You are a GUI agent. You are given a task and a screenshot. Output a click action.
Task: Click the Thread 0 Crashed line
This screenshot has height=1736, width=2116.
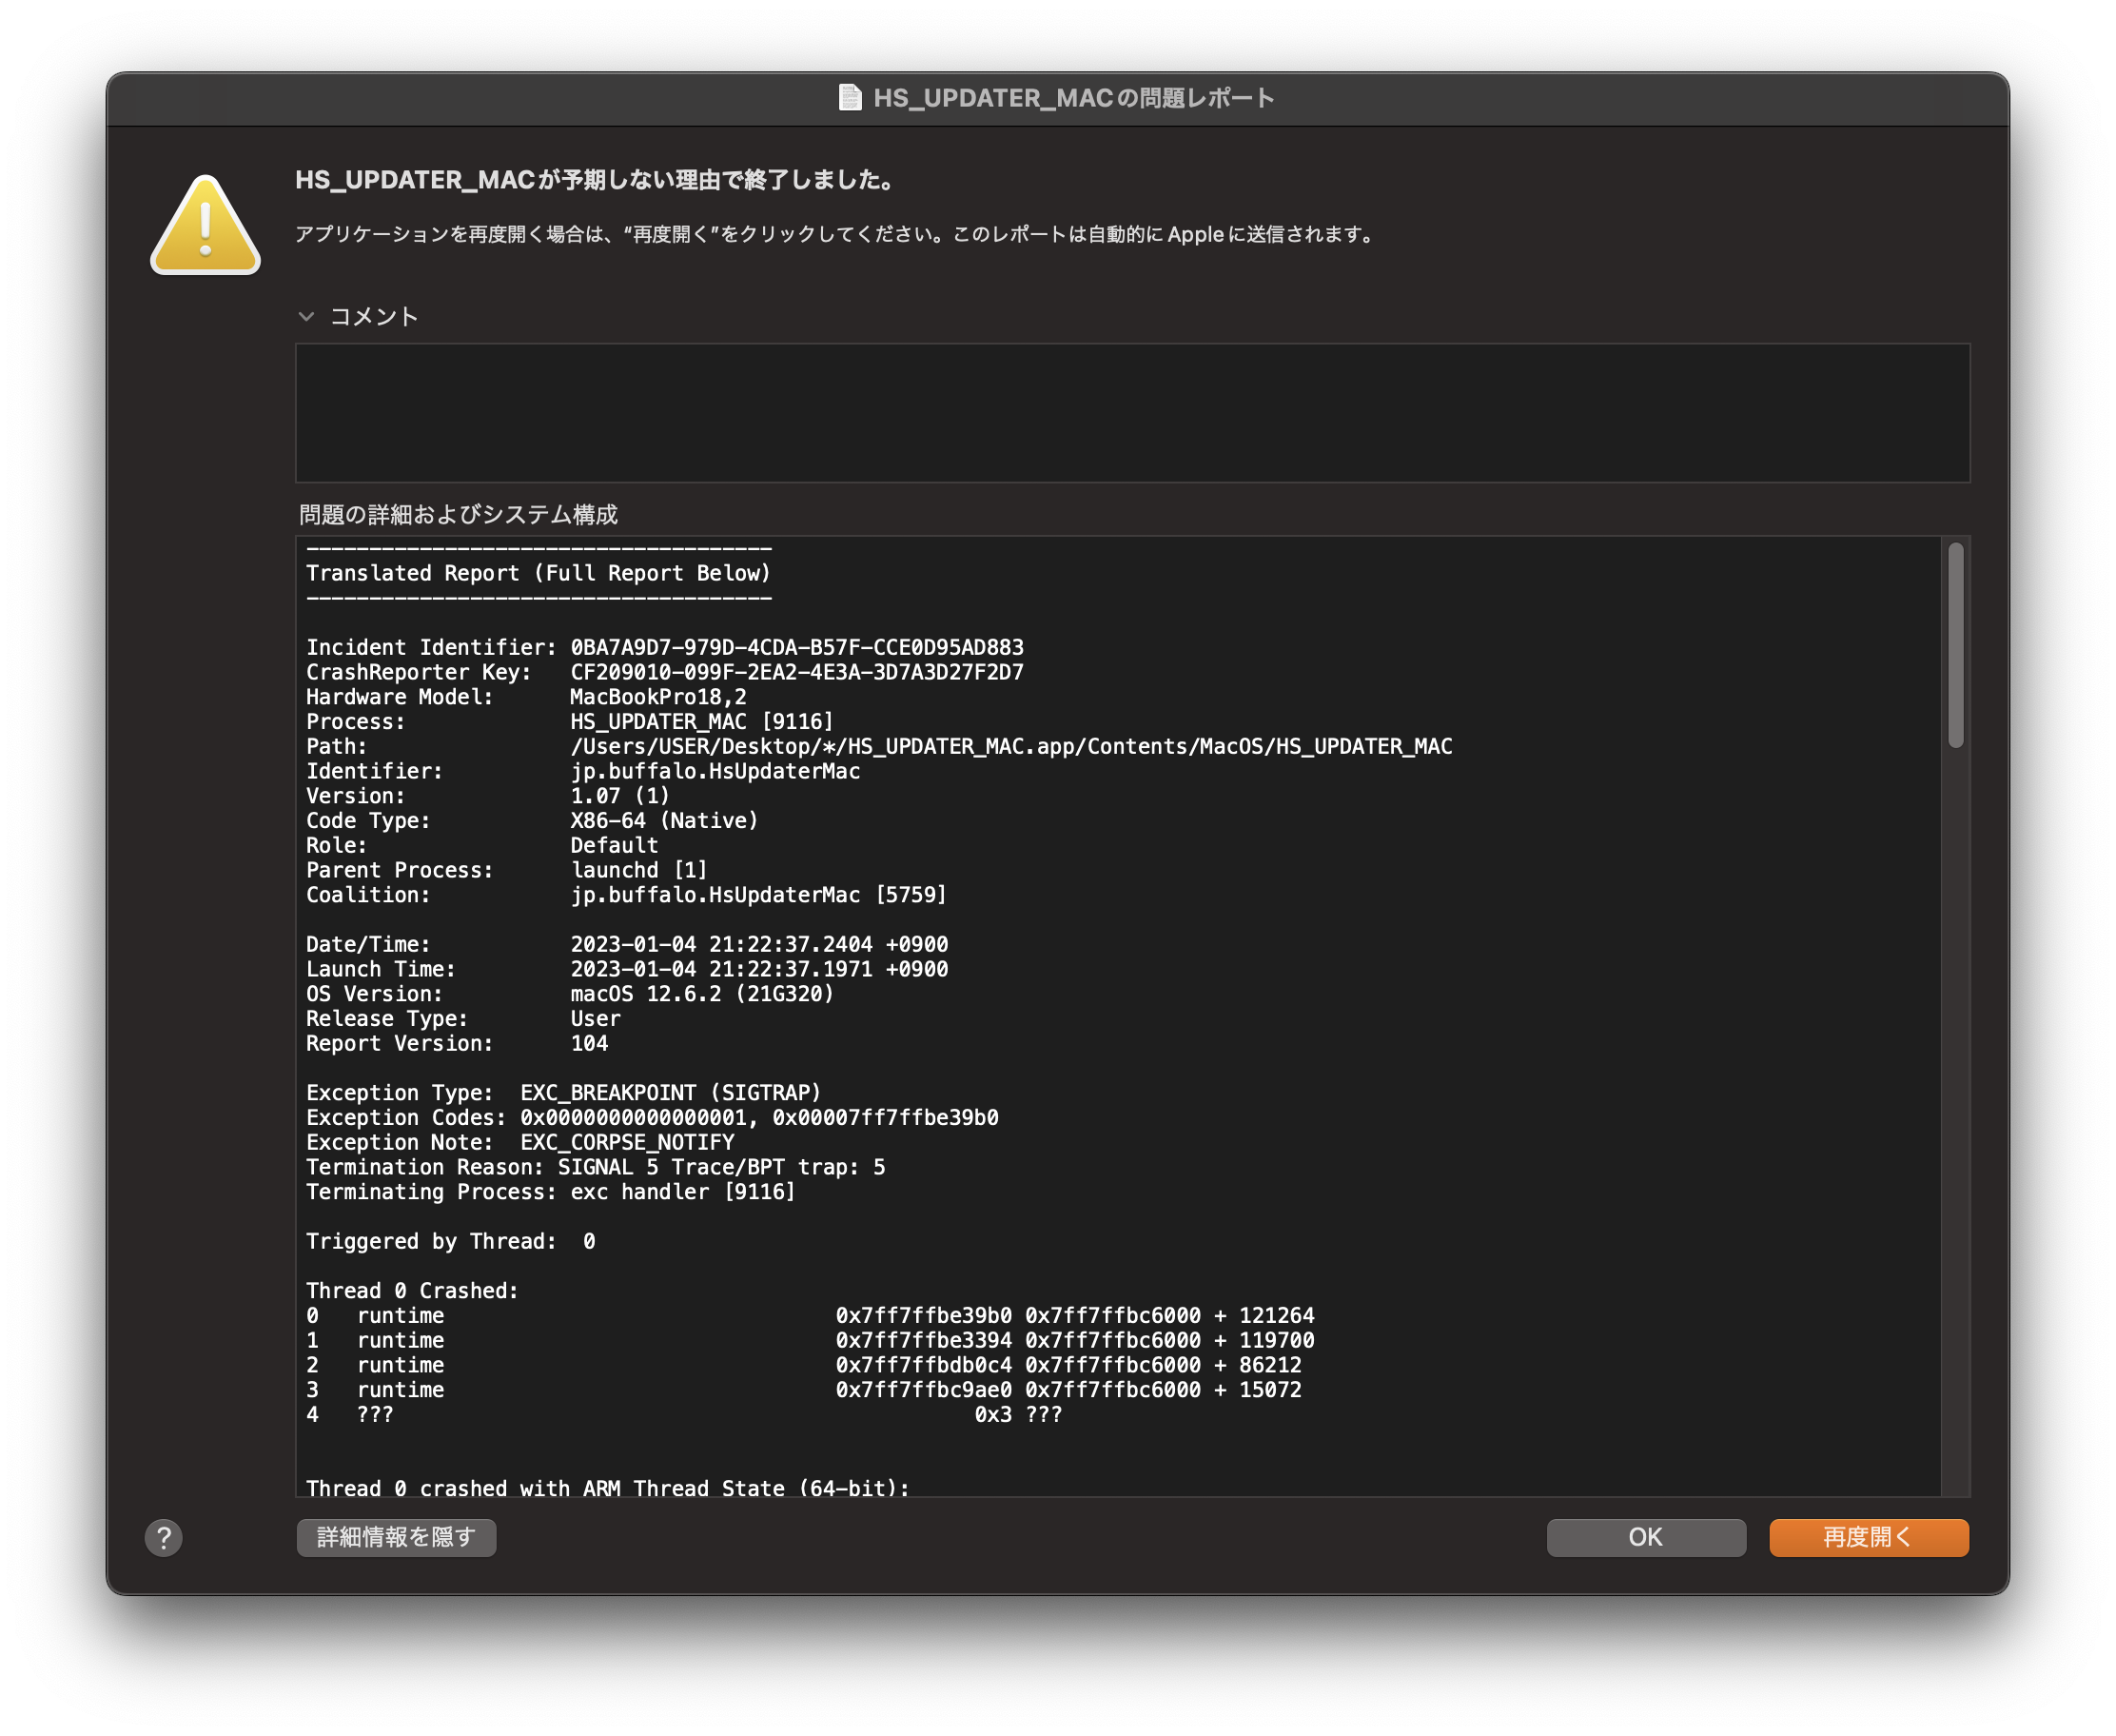click(412, 1290)
